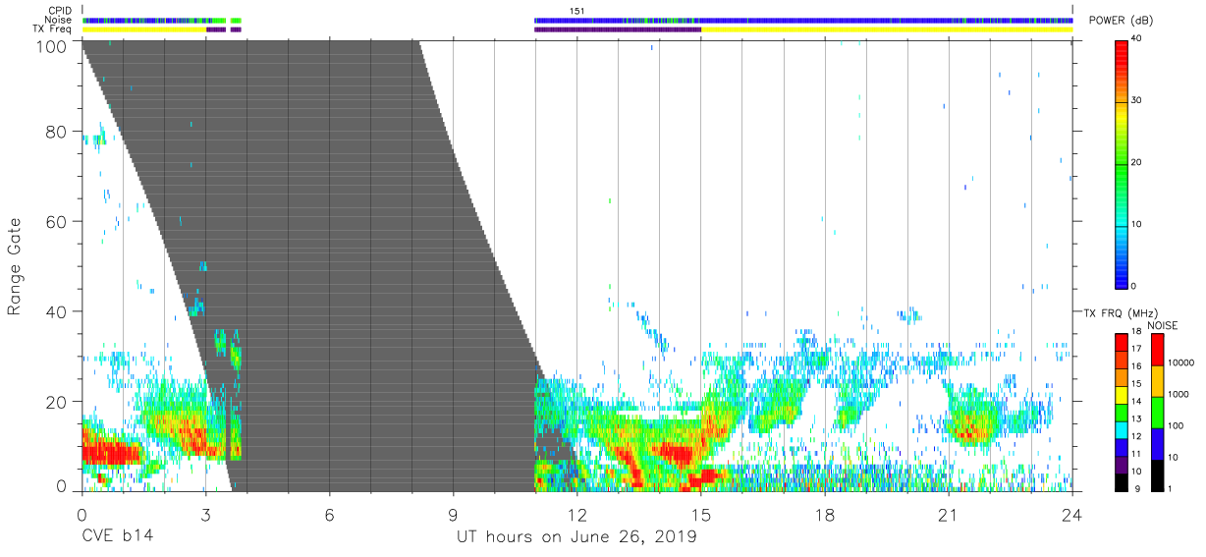Click the TX Freq row label at the top left
The width and height of the screenshot is (1206, 557).
(x=53, y=28)
